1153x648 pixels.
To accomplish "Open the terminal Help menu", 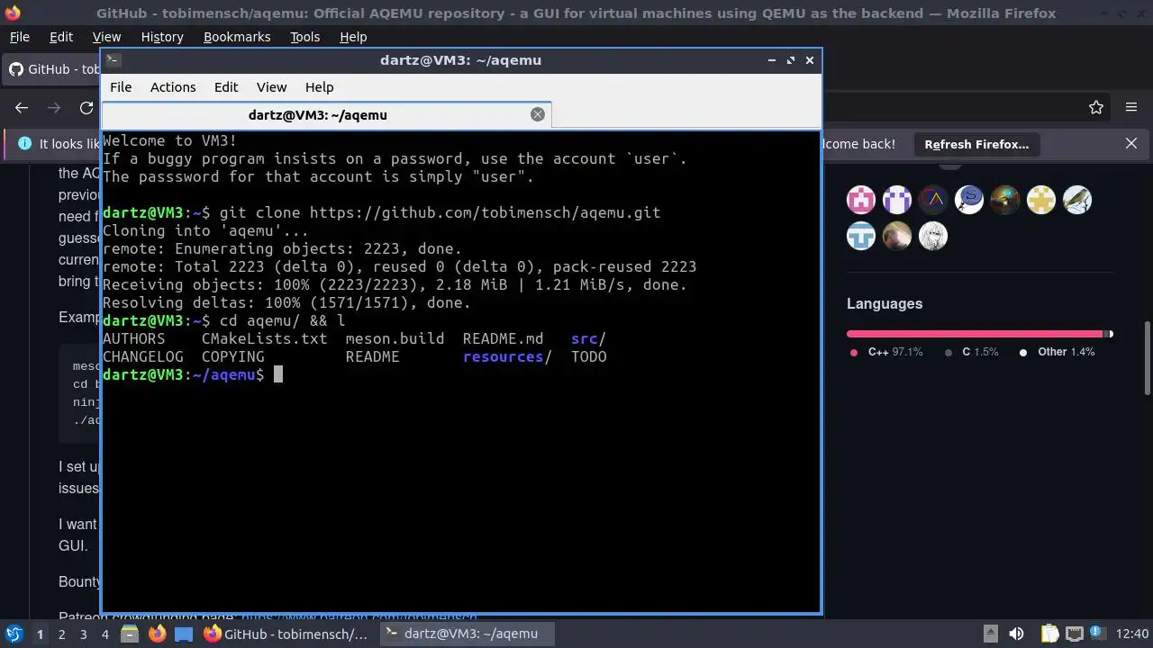I will pyautogui.click(x=319, y=87).
